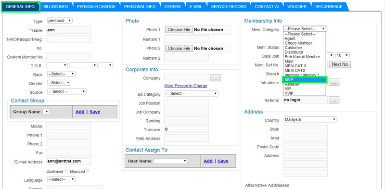Open the Gender dropdown
Image resolution: width=385 pixels, height=189 pixels.
pos(59,83)
